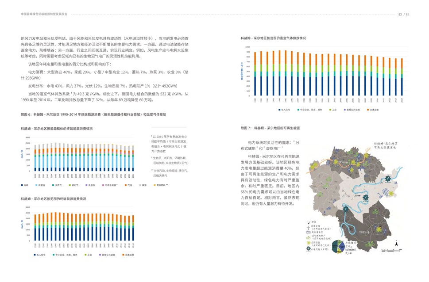Select the 1990 bar in the energy-carrier chart
The width and height of the screenshot is (429, 282).
35,158
